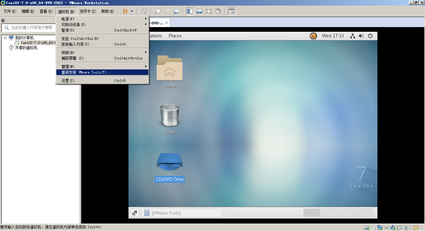Open the power options dropdown arrow beside pause
The width and height of the screenshot is (425, 231).
132,11
